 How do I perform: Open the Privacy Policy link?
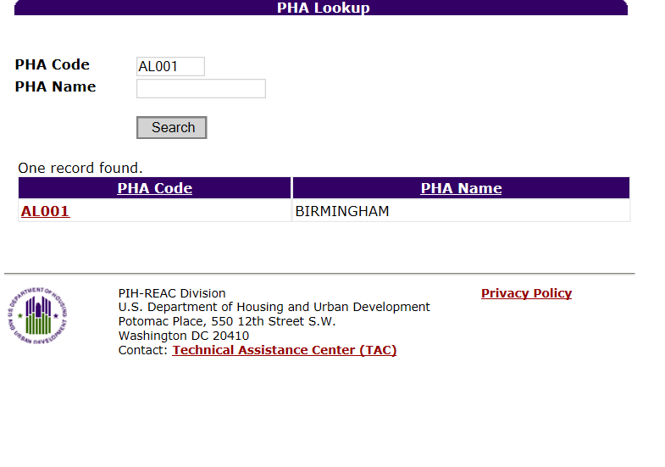tap(526, 293)
